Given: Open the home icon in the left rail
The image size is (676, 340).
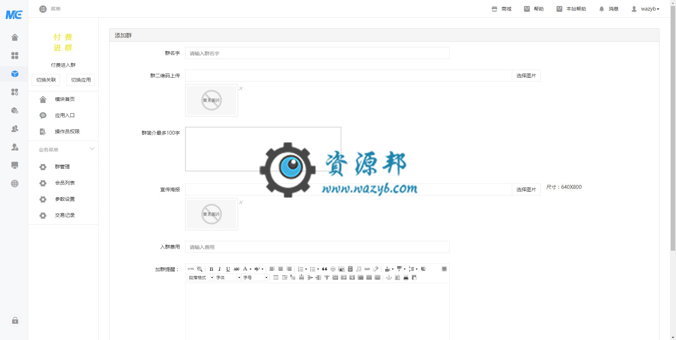Looking at the screenshot, I should point(15,37).
